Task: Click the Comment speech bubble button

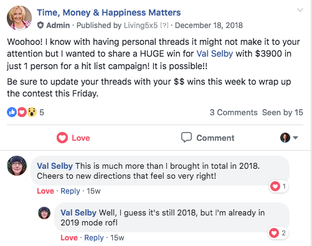Action: click(207, 138)
